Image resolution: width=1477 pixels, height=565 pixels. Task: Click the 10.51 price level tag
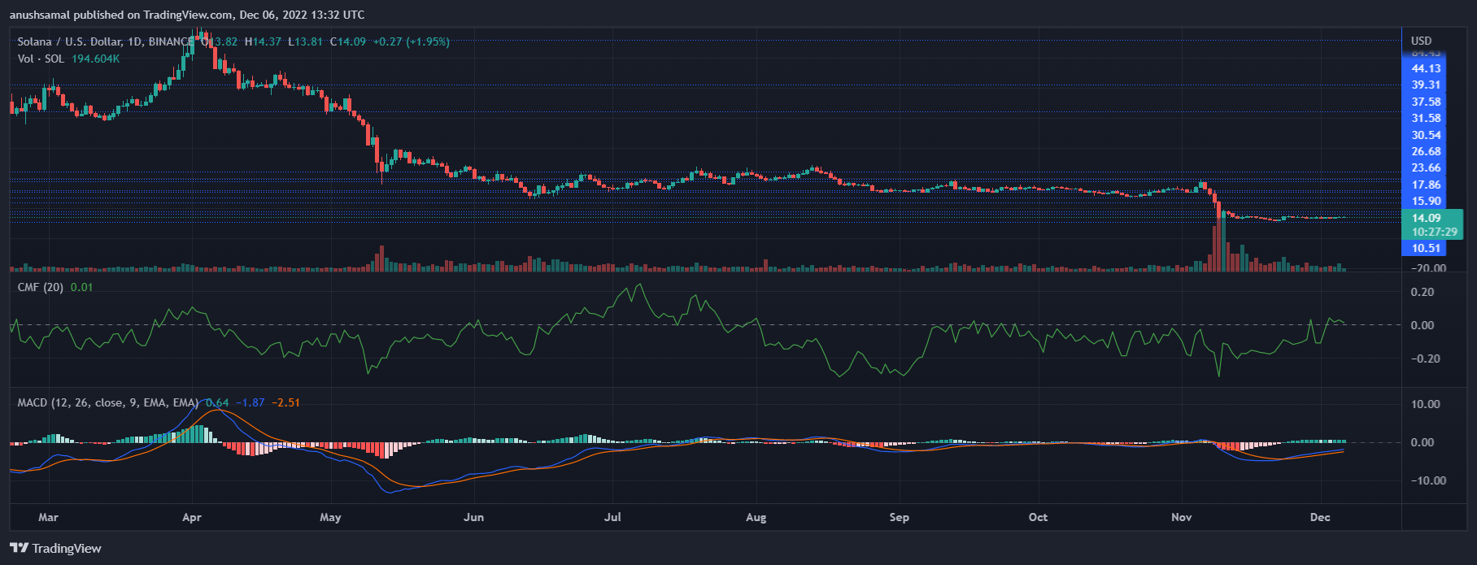pyautogui.click(x=1426, y=249)
